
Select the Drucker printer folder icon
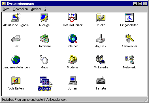(x=101, y=17)
